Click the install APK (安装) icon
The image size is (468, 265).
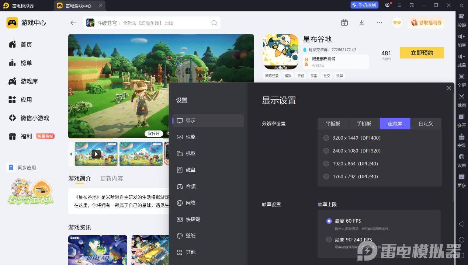click(x=461, y=137)
